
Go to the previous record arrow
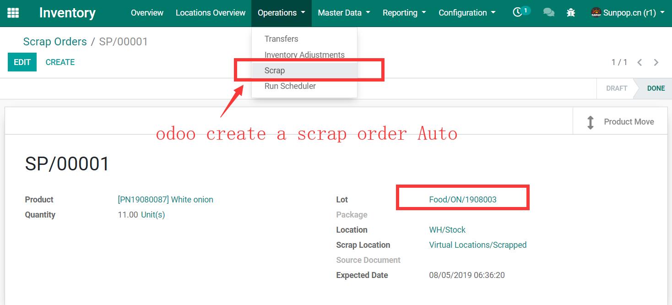pos(639,62)
